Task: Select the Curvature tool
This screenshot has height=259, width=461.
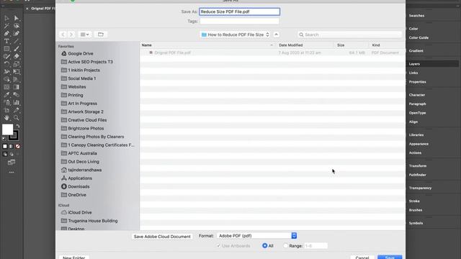Action: 17,34
